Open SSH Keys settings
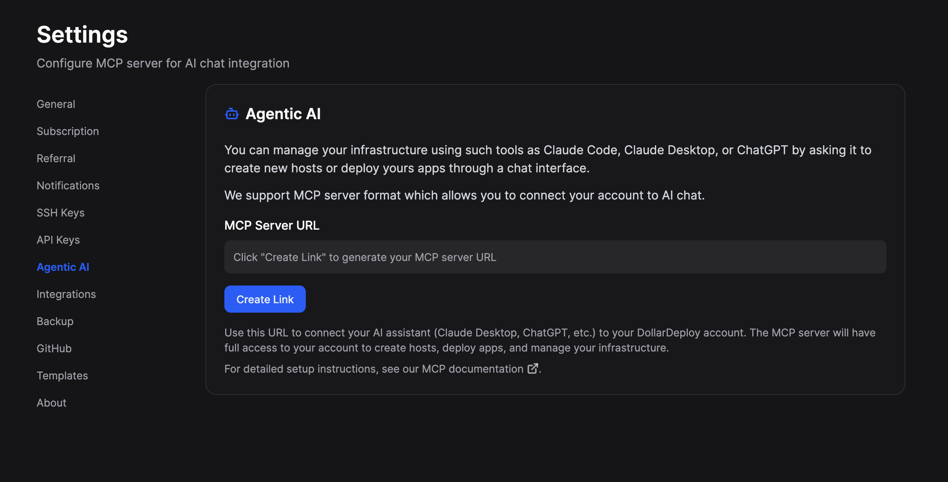Screen dimensions: 948x482 click(60, 213)
